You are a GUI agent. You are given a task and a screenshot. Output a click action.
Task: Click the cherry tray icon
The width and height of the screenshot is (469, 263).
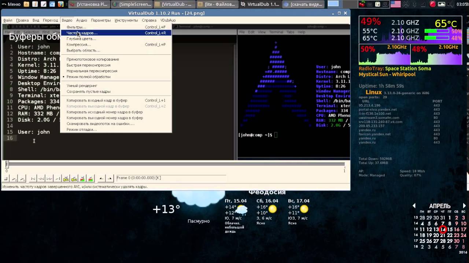coord(362,4)
